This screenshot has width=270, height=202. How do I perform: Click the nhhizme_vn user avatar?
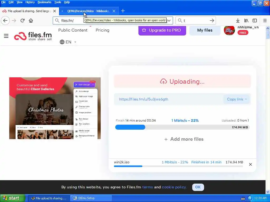click(229, 31)
